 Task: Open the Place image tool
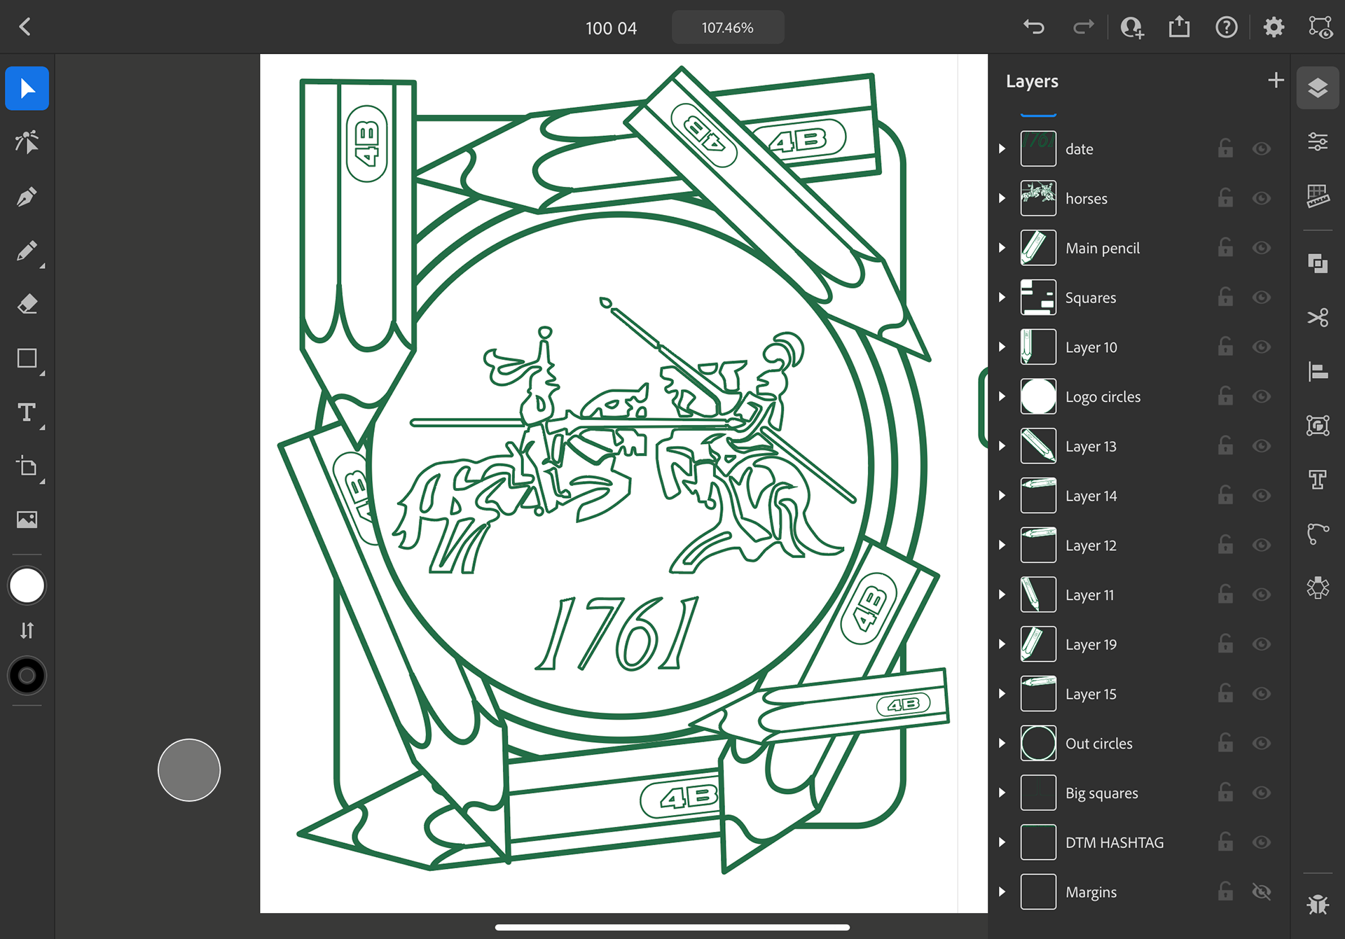coord(27,520)
